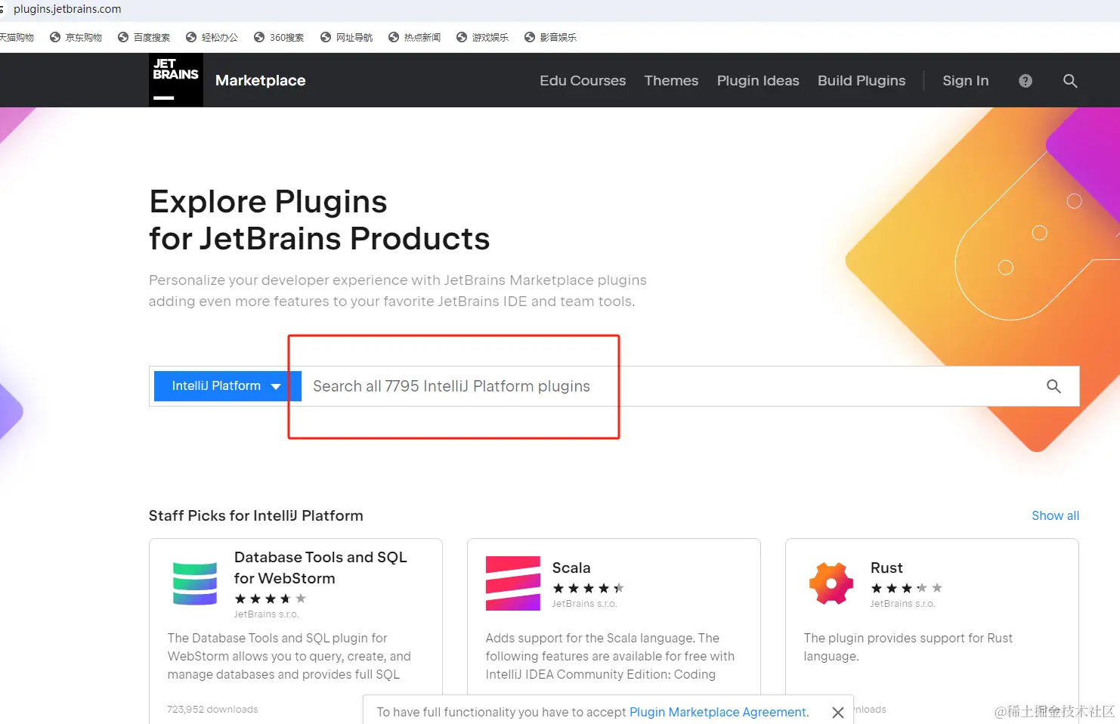This screenshot has width=1120, height=724.
Task: Expand the IntelliJ Platform product dropdown
Action: coord(227,386)
